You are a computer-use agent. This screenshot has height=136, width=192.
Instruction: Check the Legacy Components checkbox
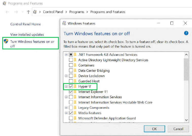(71, 108)
